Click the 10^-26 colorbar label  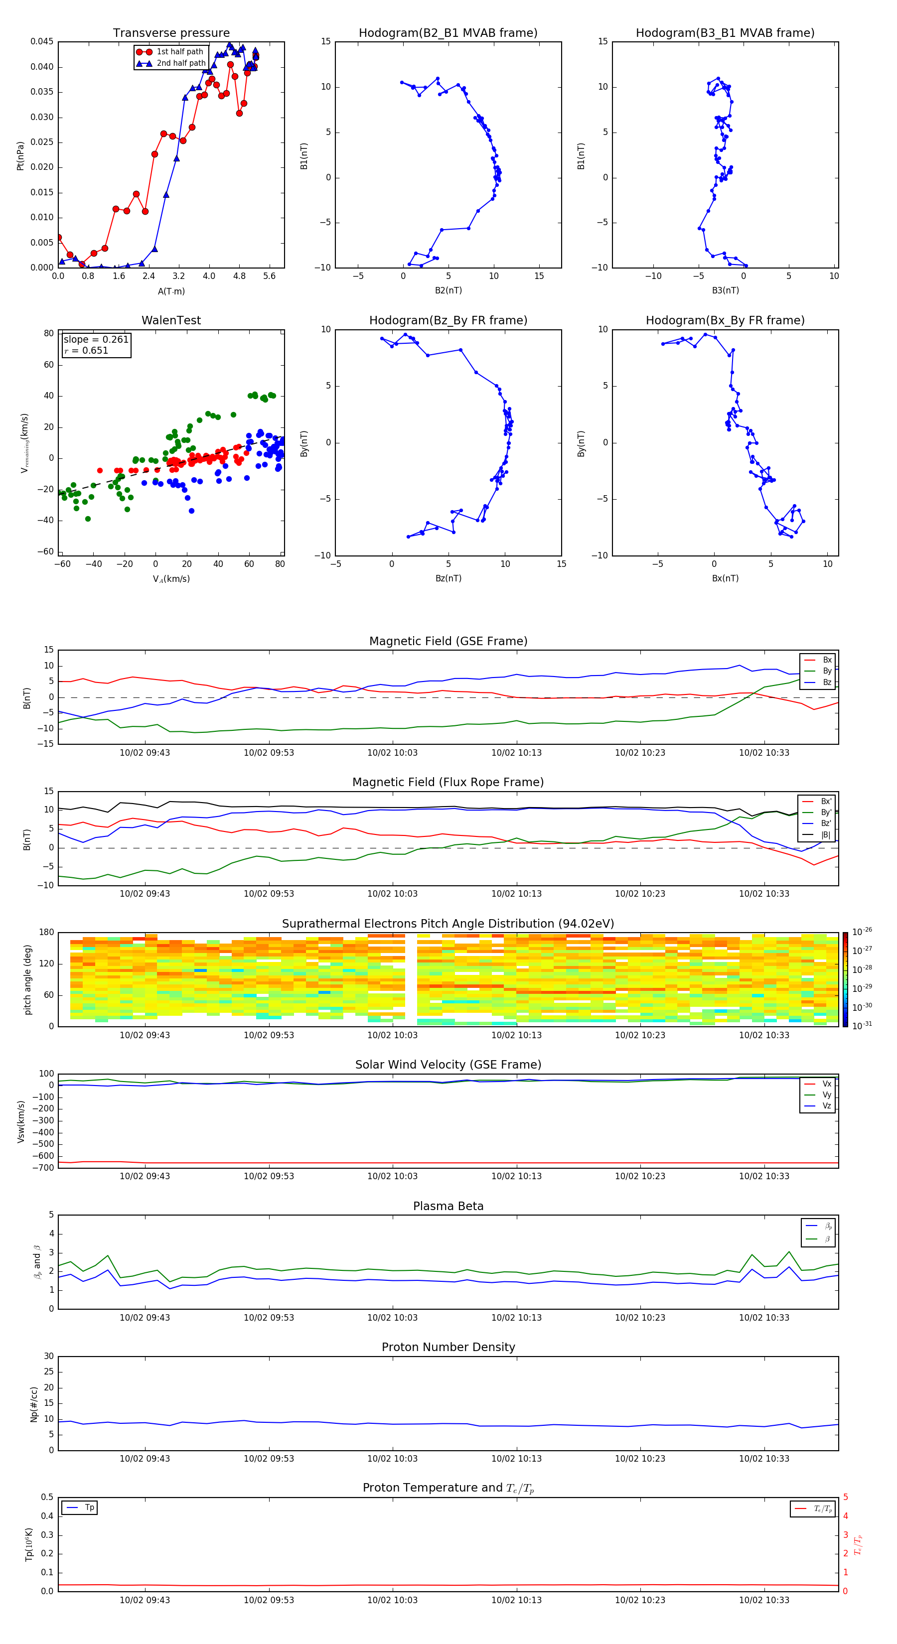862,932
